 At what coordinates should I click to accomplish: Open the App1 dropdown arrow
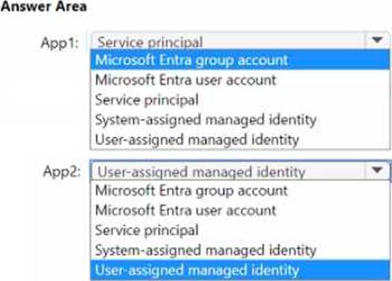click(x=377, y=40)
